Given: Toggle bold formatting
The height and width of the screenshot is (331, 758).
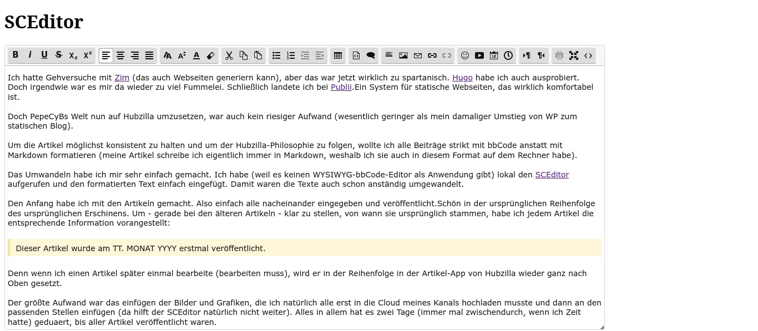Looking at the screenshot, I should point(16,55).
